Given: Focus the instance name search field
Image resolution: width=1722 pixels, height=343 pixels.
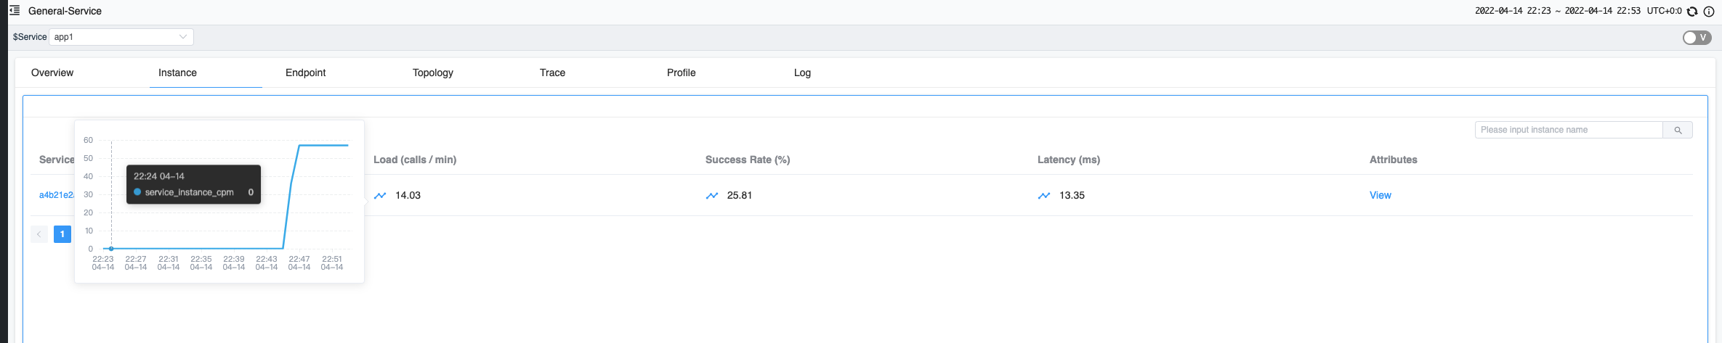Looking at the screenshot, I should pos(1569,130).
